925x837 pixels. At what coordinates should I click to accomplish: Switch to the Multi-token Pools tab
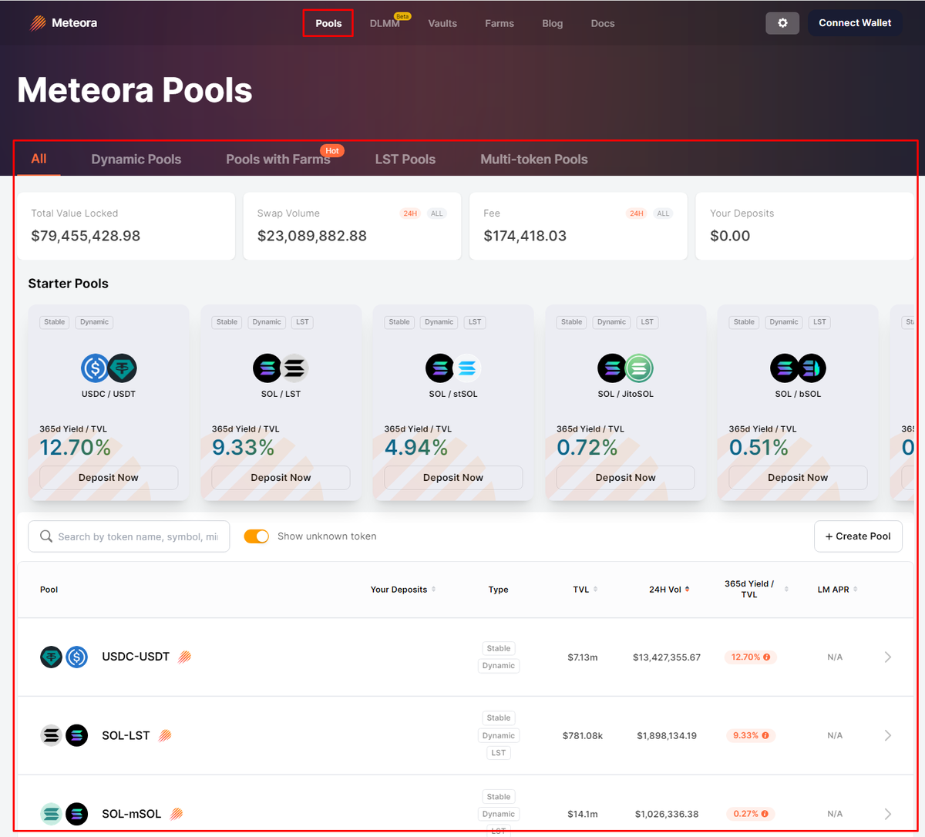pyautogui.click(x=534, y=160)
